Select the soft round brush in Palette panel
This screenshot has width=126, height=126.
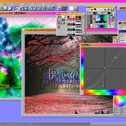pyautogui.click(x=92, y=10)
